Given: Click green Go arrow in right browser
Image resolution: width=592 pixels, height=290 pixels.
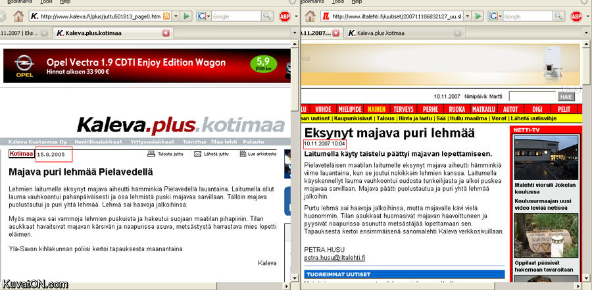Looking at the screenshot, I should pyautogui.click(x=478, y=16).
